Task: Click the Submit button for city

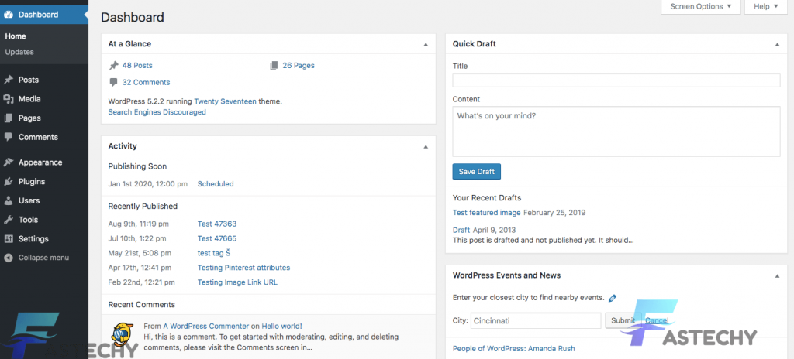Action: pyautogui.click(x=623, y=320)
